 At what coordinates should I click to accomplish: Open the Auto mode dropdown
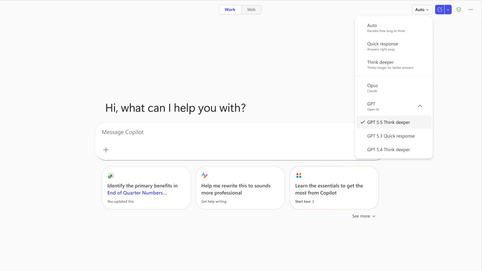tap(422, 9)
